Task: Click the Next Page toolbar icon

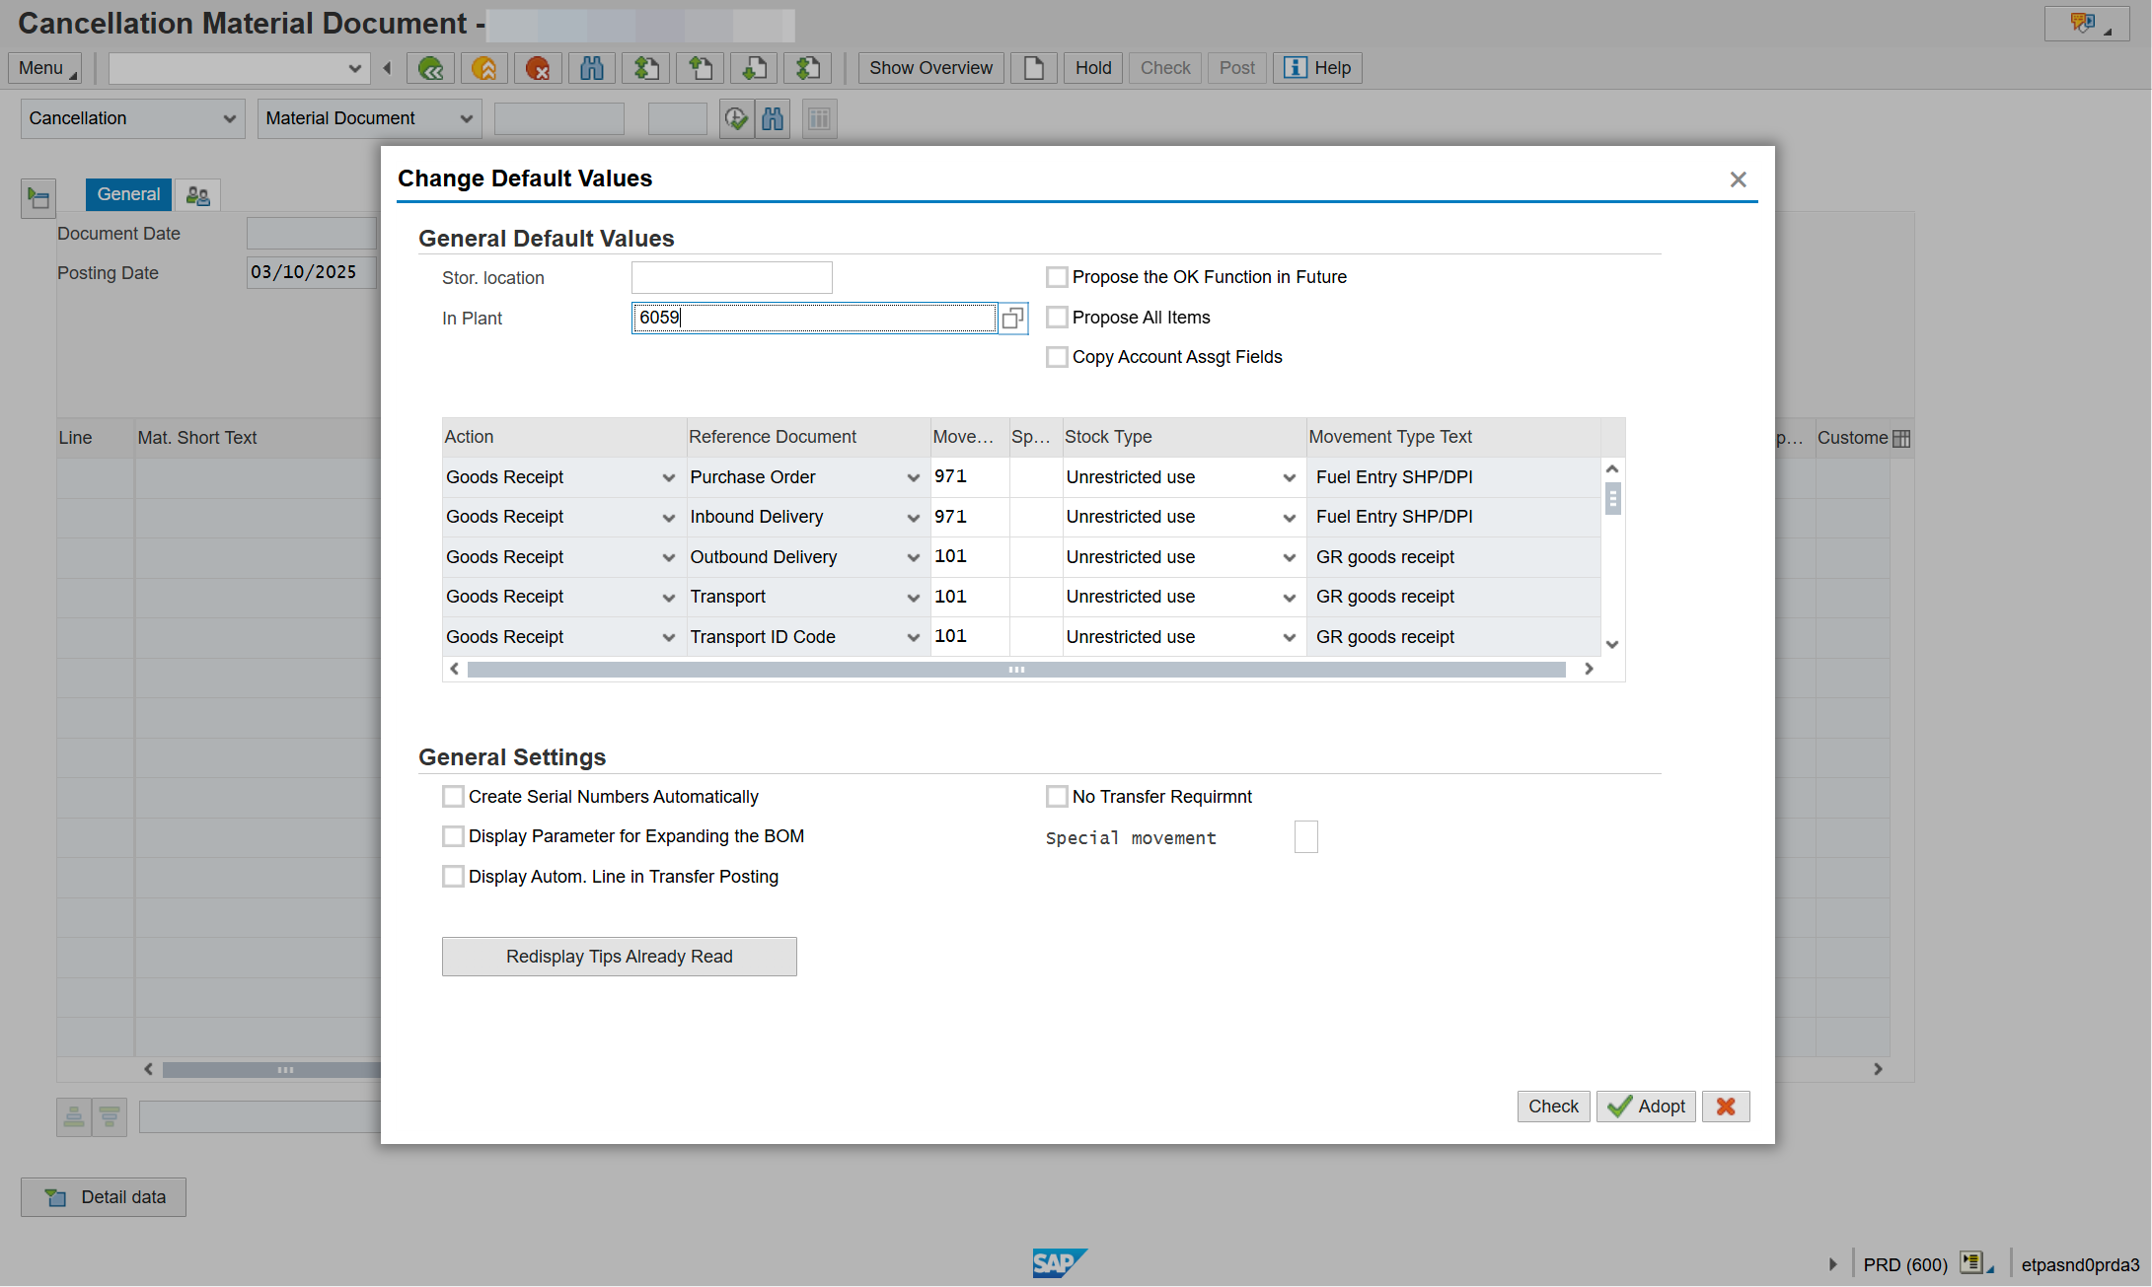Action: click(x=754, y=68)
